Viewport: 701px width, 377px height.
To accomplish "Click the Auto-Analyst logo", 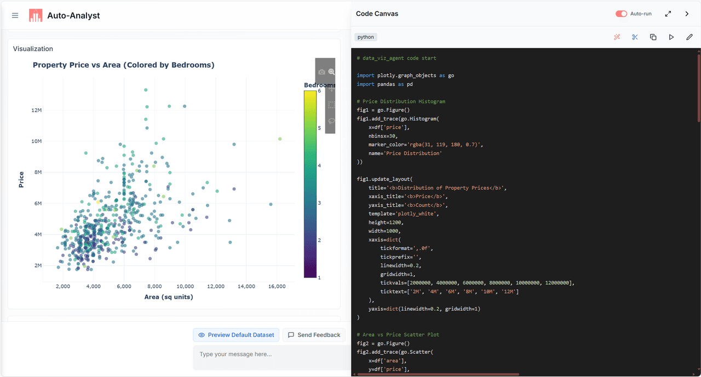I will point(36,15).
